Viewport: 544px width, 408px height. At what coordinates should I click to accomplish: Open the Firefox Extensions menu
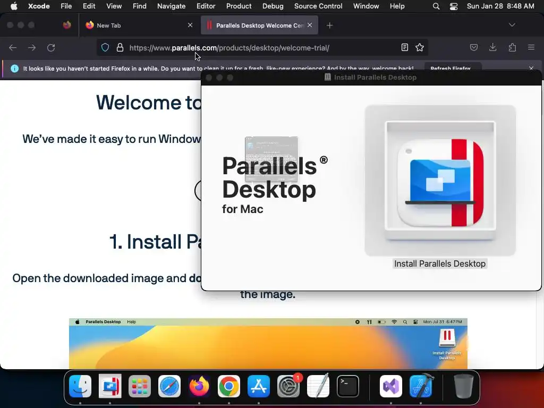pyautogui.click(x=512, y=47)
